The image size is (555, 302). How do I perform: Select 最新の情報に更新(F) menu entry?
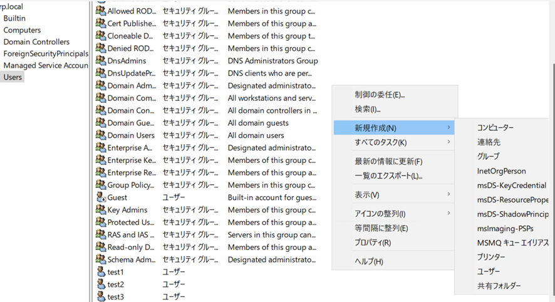[x=388, y=162]
